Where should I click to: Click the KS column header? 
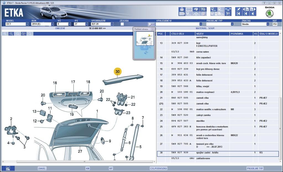[x=256, y=34]
